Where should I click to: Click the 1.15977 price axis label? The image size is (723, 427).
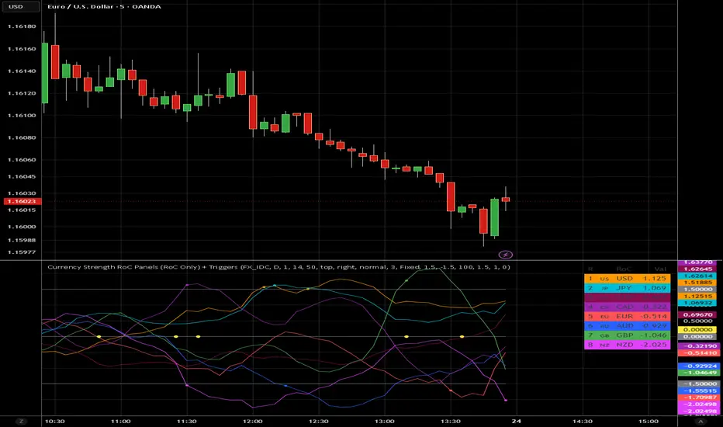[22, 252]
